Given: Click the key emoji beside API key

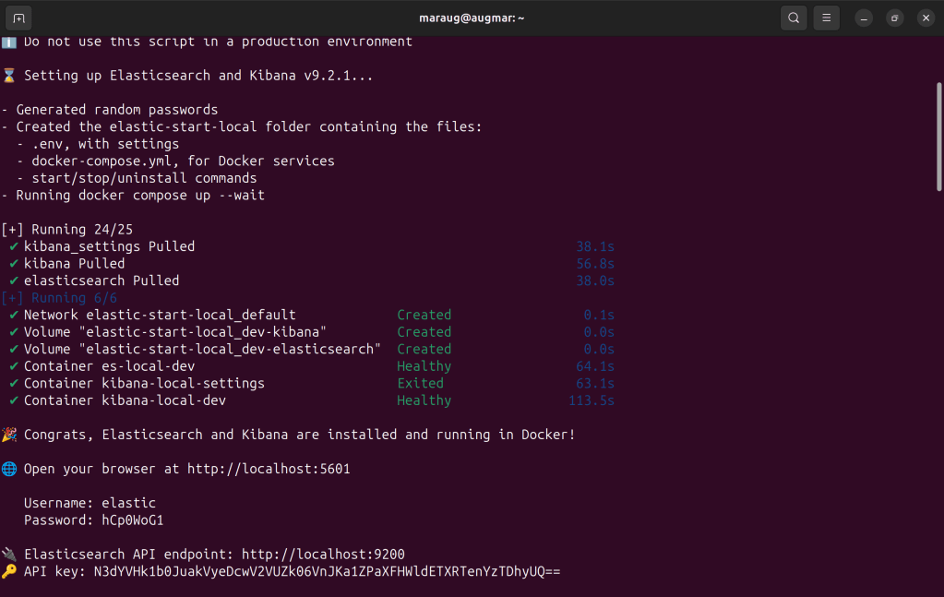Looking at the screenshot, I should tap(8, 571).
